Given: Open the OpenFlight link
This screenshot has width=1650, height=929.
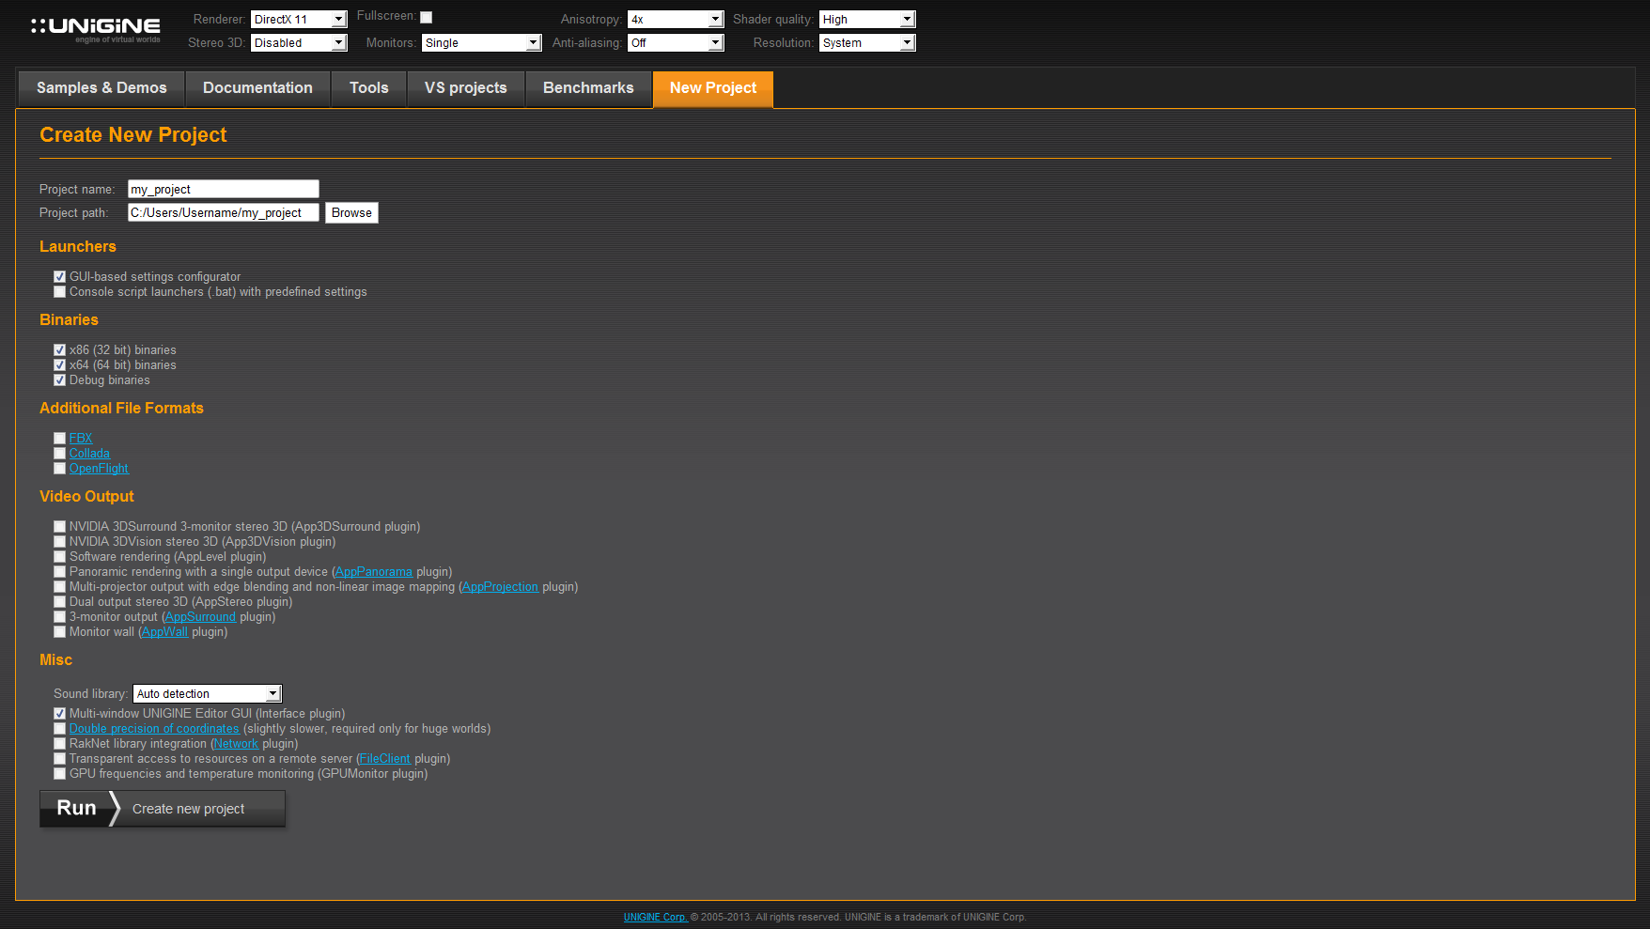Looking at the screenshot, I should [99, 468].
